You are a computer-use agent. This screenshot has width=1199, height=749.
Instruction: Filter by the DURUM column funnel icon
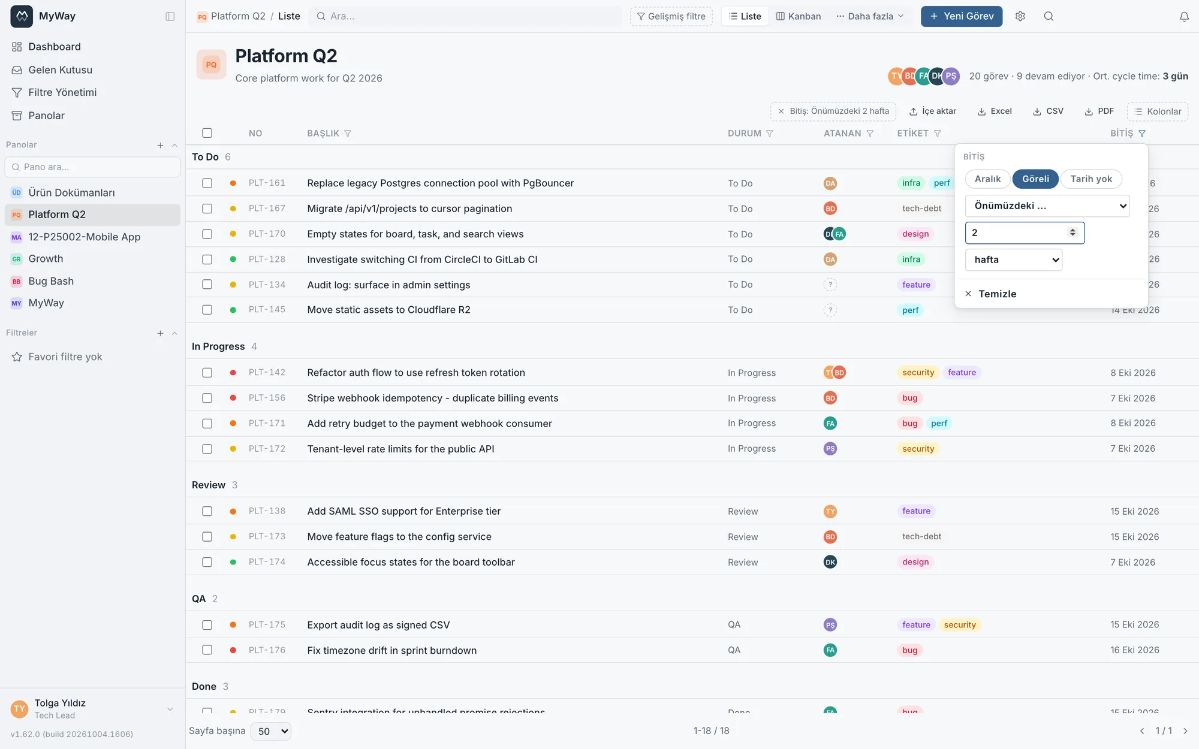pyautogui.click(x=770, y=134)
